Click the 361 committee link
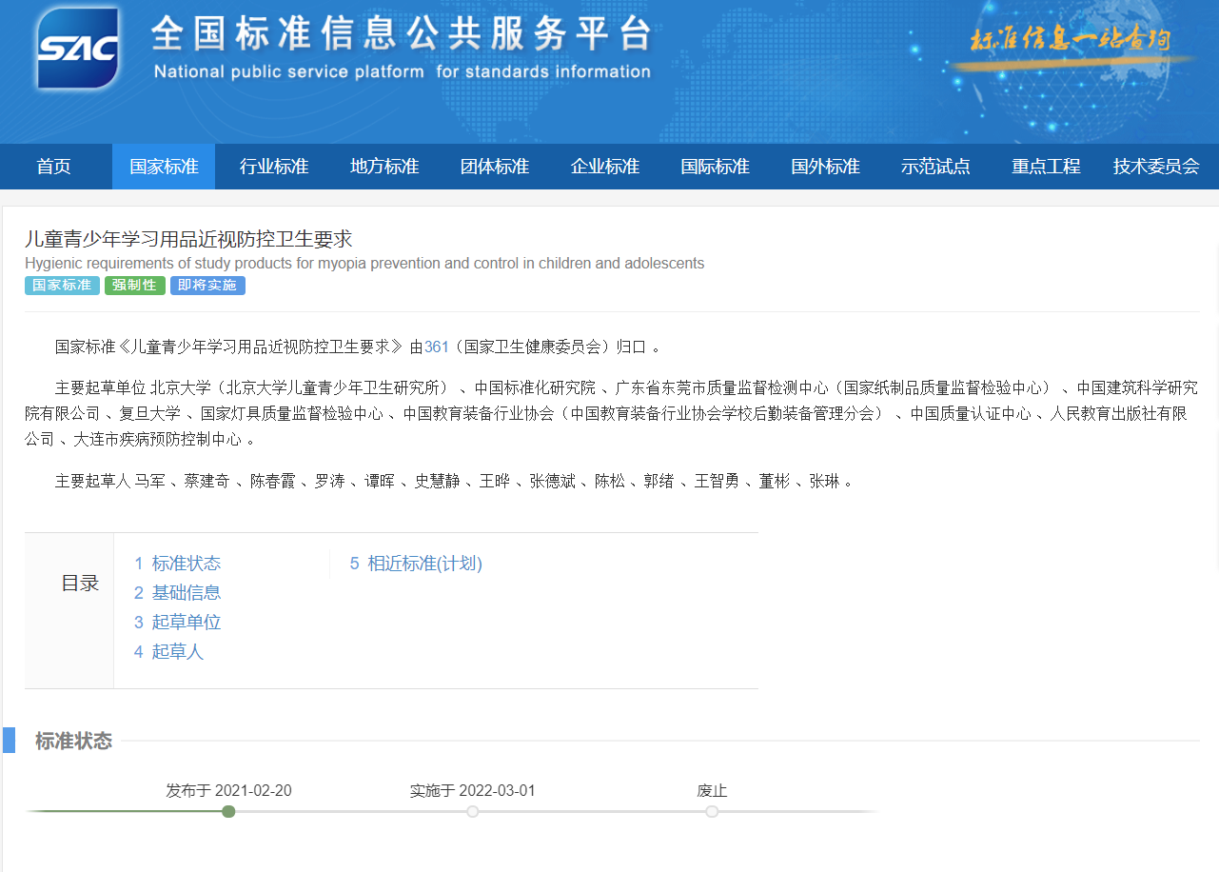This screenshot has height=872, width=1219. (436, 347)
